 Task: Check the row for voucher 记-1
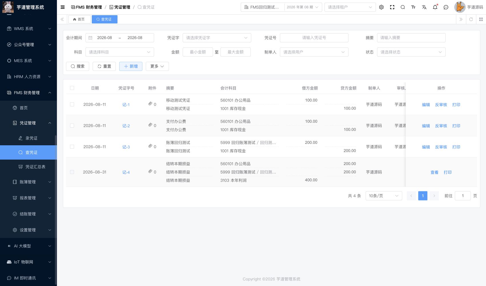tap(72, 104)
